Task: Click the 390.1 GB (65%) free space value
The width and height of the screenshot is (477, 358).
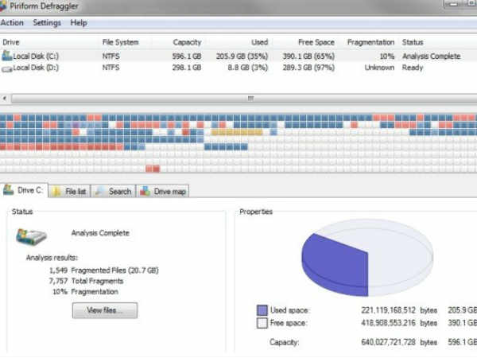Action: (x=308, y=56)
